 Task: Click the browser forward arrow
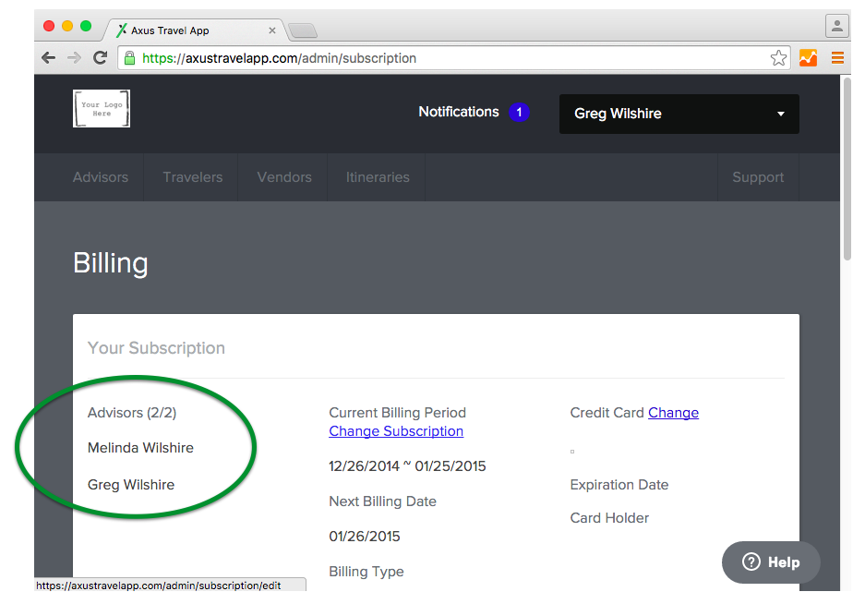[74, 58]
